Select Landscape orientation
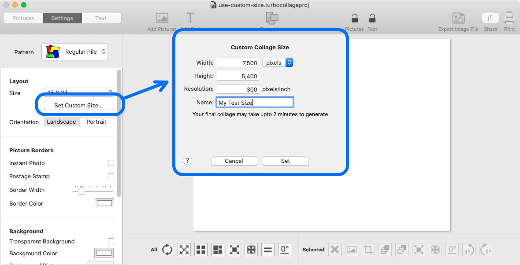The height and width of the screenshot is (265, 520). [61, 121]
